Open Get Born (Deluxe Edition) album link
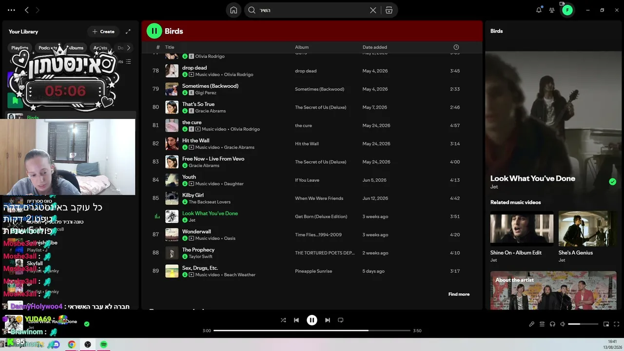The height and width of the screenshot is (351, 624). point(321,216)
